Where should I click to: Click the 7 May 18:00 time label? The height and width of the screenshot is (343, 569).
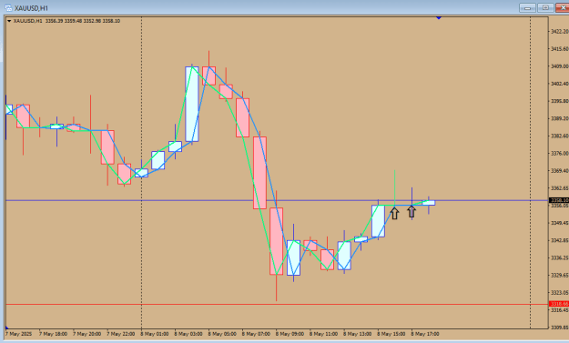pos(53,334)
